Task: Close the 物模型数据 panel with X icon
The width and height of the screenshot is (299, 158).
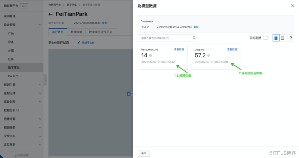Action: tap(292, 6)
